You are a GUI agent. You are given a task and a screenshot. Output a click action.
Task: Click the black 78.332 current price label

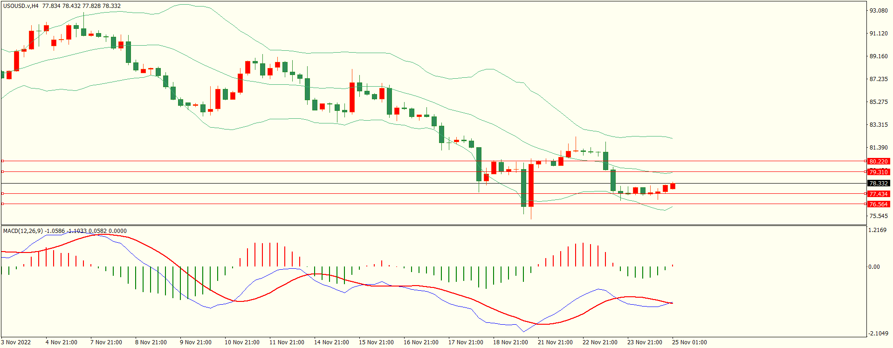click(x=878, y=184)
